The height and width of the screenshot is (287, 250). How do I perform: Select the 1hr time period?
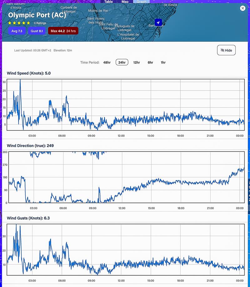163,62
